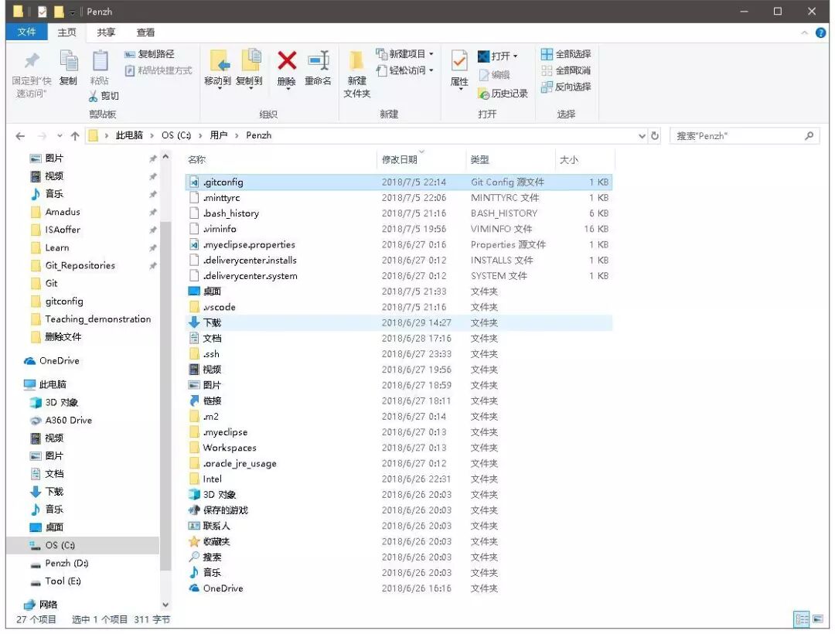
Task: Switch to large icons view in status bar
Action: coord(817,619)
